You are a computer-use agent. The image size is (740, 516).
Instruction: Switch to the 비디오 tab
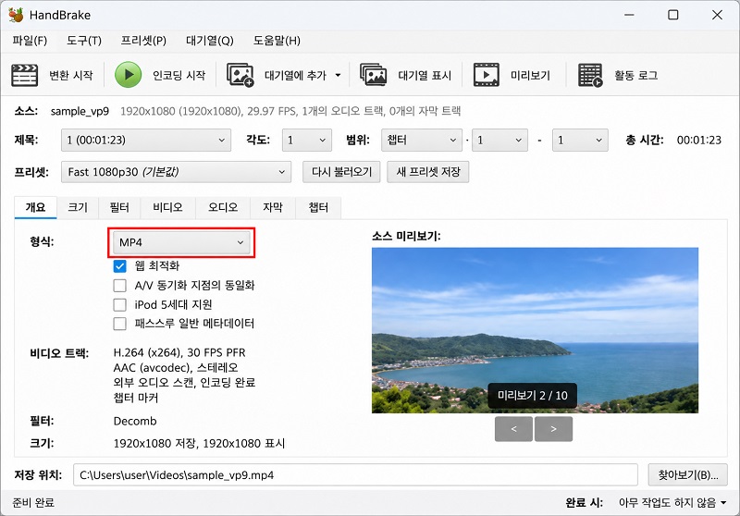pyautogui.click(x=167, y=207)
